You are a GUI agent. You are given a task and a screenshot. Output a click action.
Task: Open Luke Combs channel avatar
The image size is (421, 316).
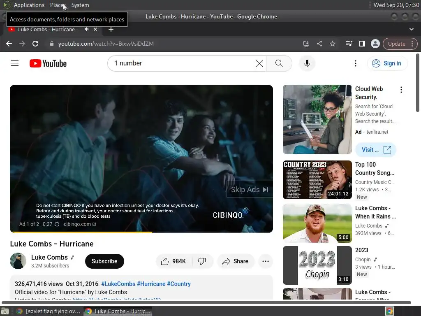click(x=18, y=261)
